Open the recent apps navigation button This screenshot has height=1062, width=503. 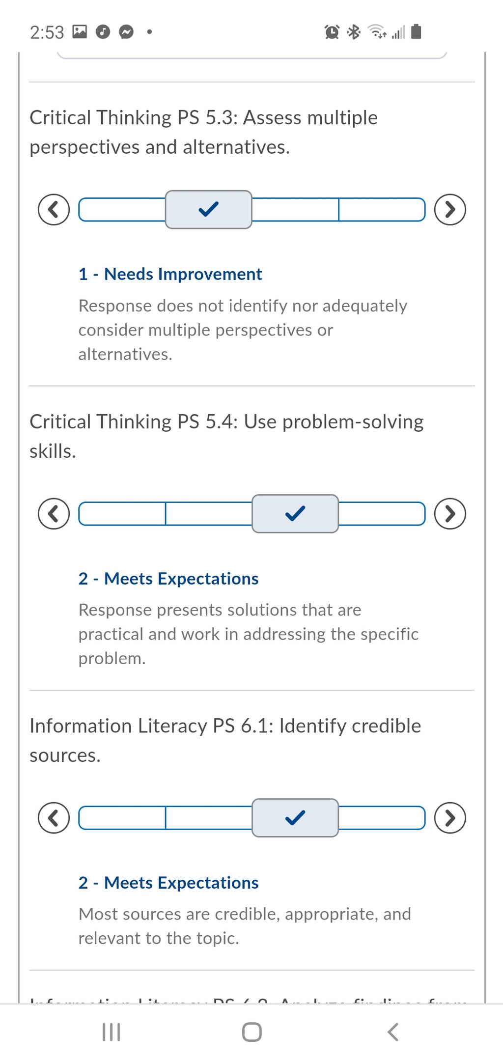(x=111, y=1032)
